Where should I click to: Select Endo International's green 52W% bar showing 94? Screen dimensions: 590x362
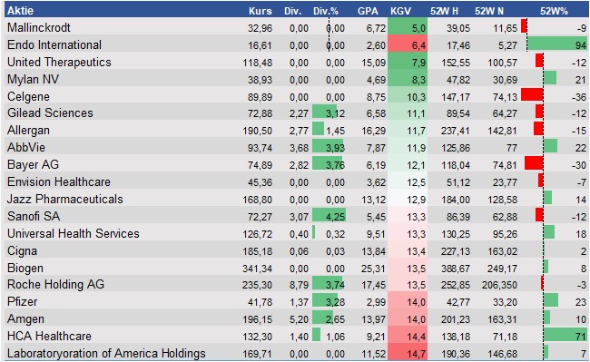[557, 44]
